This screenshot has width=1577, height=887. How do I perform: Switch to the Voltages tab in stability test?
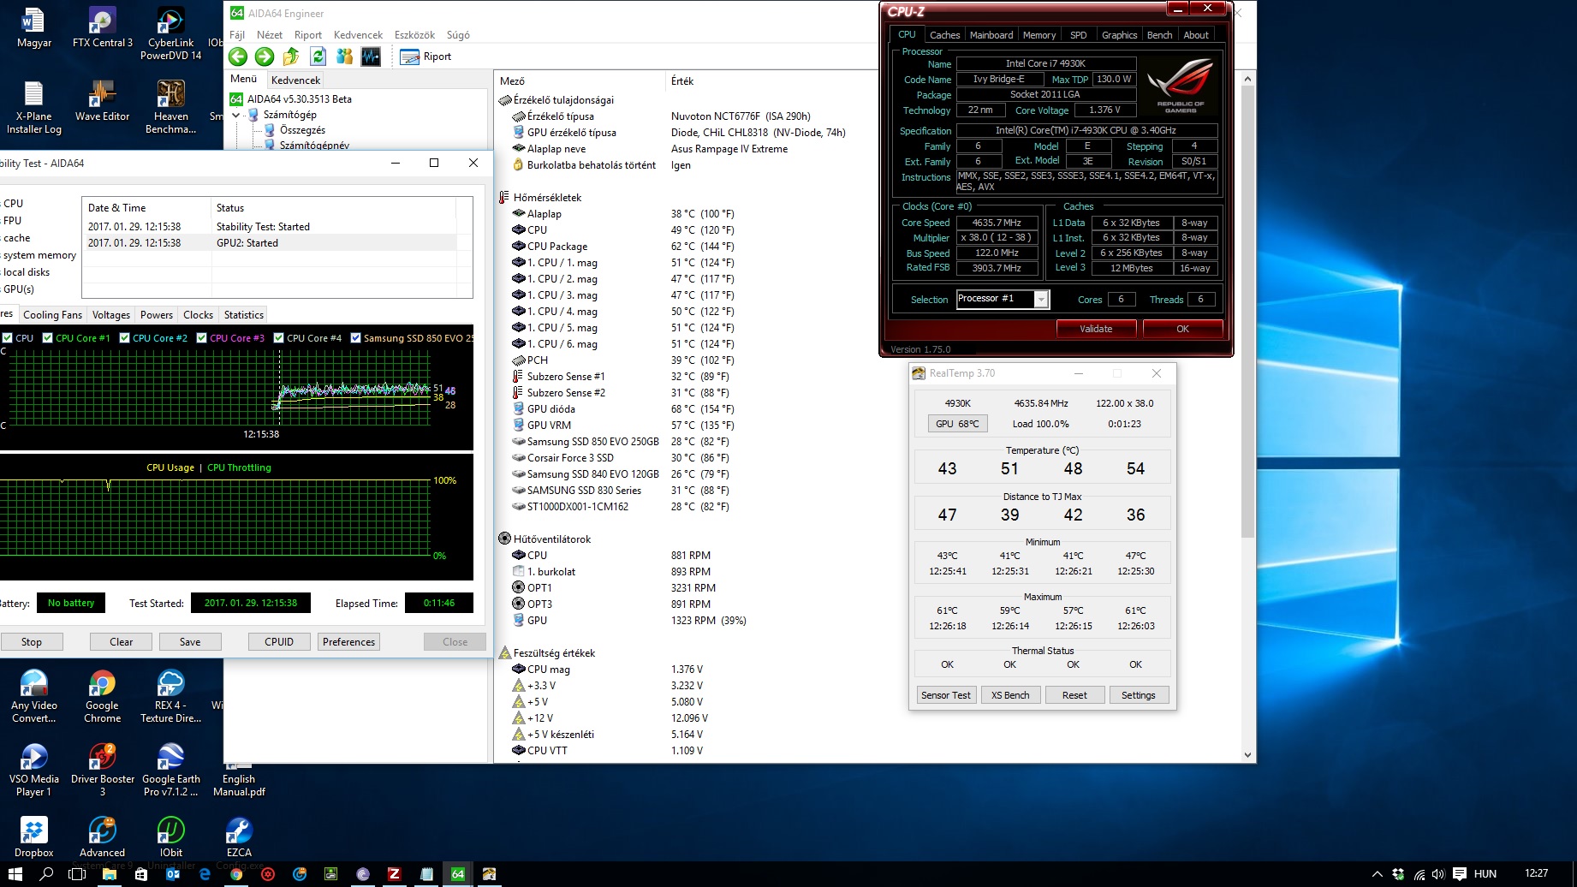pyautogui.click(x=111, y=315)
